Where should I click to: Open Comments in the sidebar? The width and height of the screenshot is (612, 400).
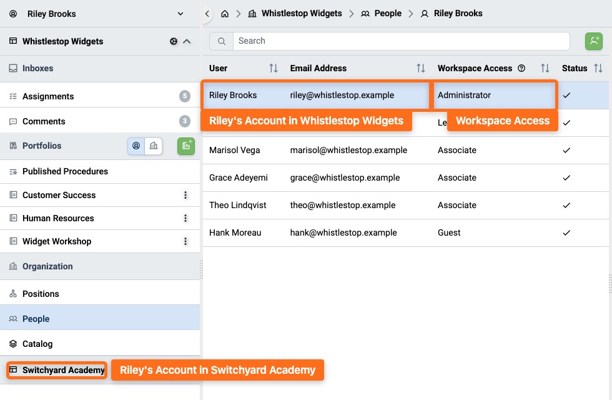pos(100,121)
